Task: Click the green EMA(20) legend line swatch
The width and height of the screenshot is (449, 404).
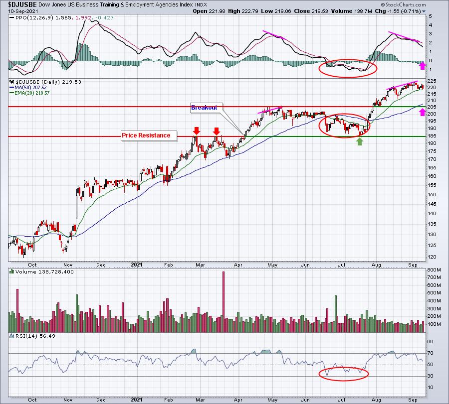Action: point(12,93)
